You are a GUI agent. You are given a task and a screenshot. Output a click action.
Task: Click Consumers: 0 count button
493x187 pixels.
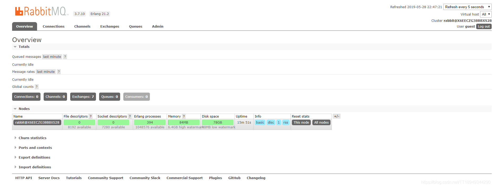coord(136,97)
